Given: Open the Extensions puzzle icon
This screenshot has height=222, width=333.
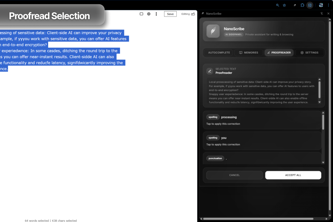Looking at the screenshot, I should pyautogui.click(x=302, y=5).
